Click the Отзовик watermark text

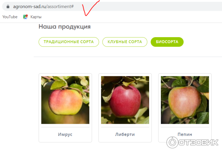click(x=198, y=142)
